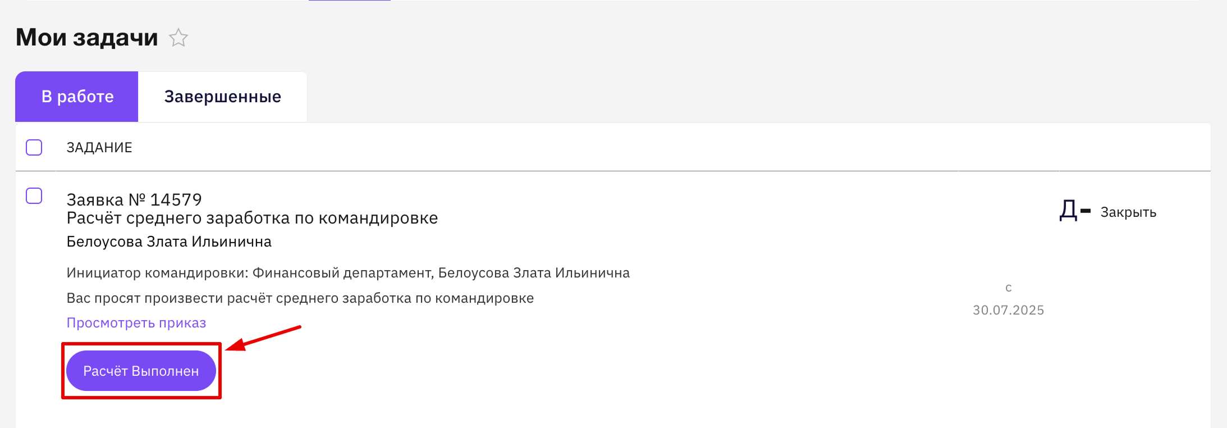Confirm with the Расчёт Выполнен button
The image size is (1227, 428).
point(141,371)
